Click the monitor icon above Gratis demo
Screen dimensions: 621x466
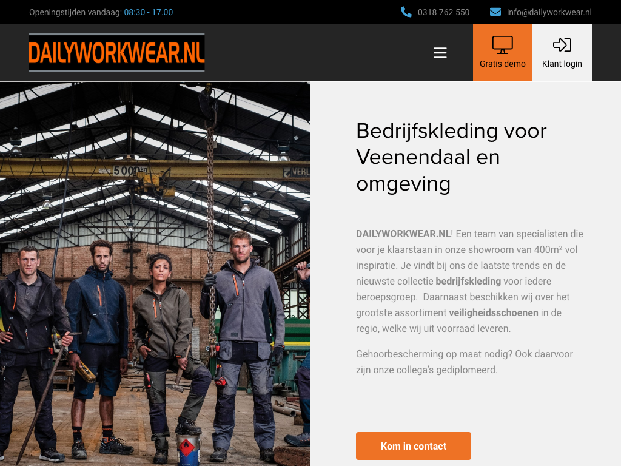[503, 45]
